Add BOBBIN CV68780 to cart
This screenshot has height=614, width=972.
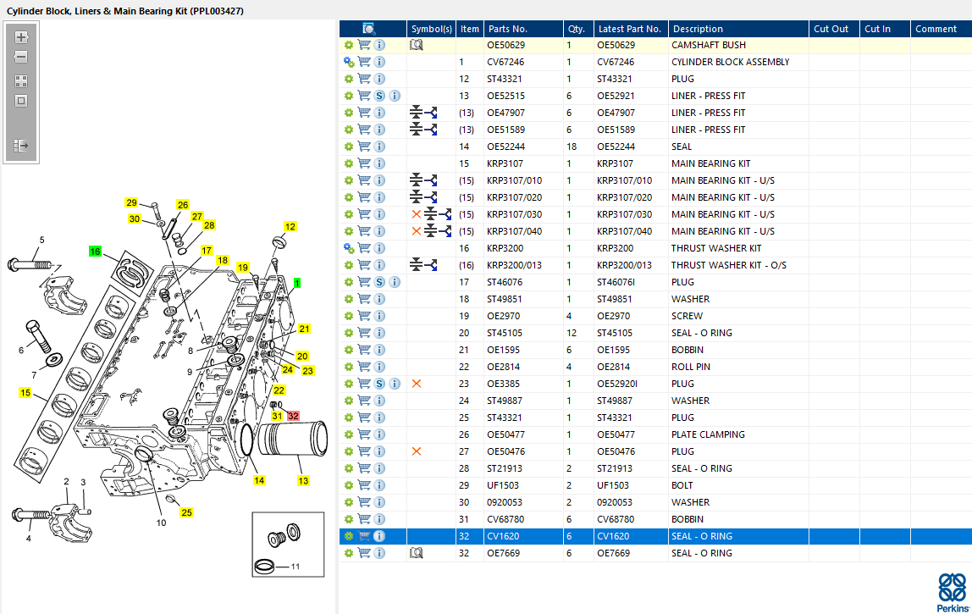[364, 519]
